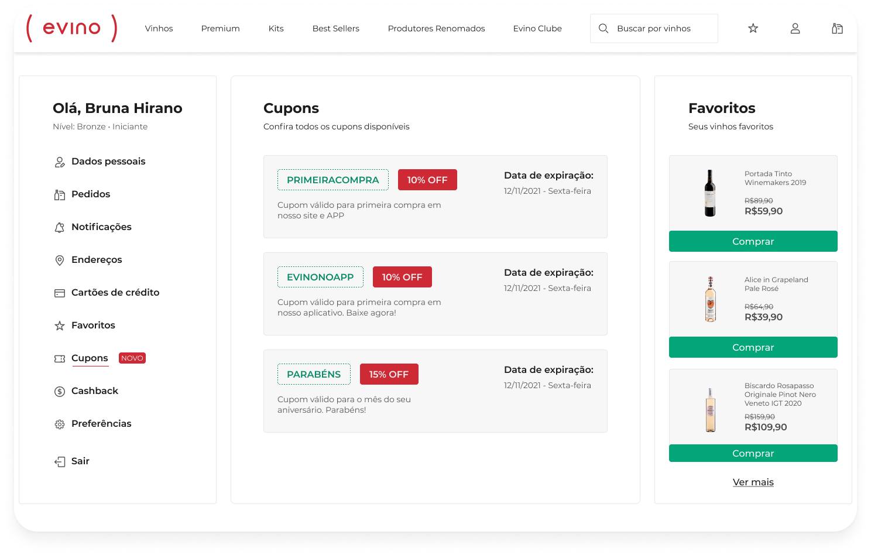Click the NOVO badge next to Cupons
871x555 pixels.
pos(132,358)
